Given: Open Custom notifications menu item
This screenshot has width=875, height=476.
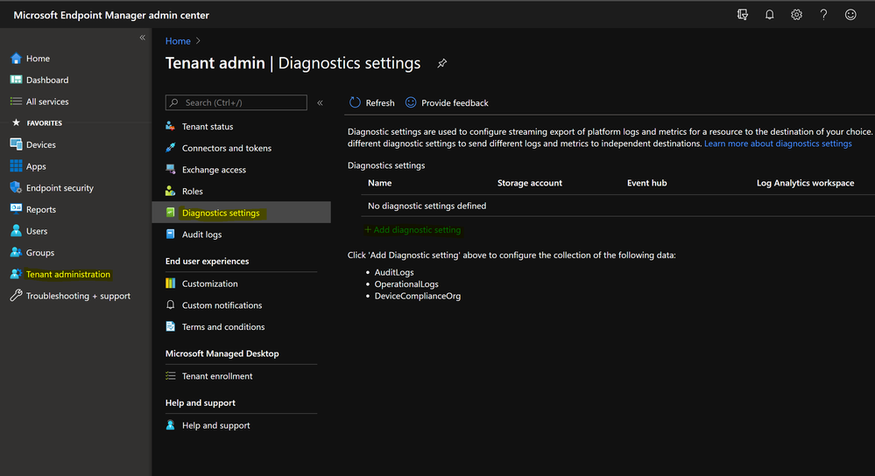Looking at the screenshot, I should coord(222,304).
